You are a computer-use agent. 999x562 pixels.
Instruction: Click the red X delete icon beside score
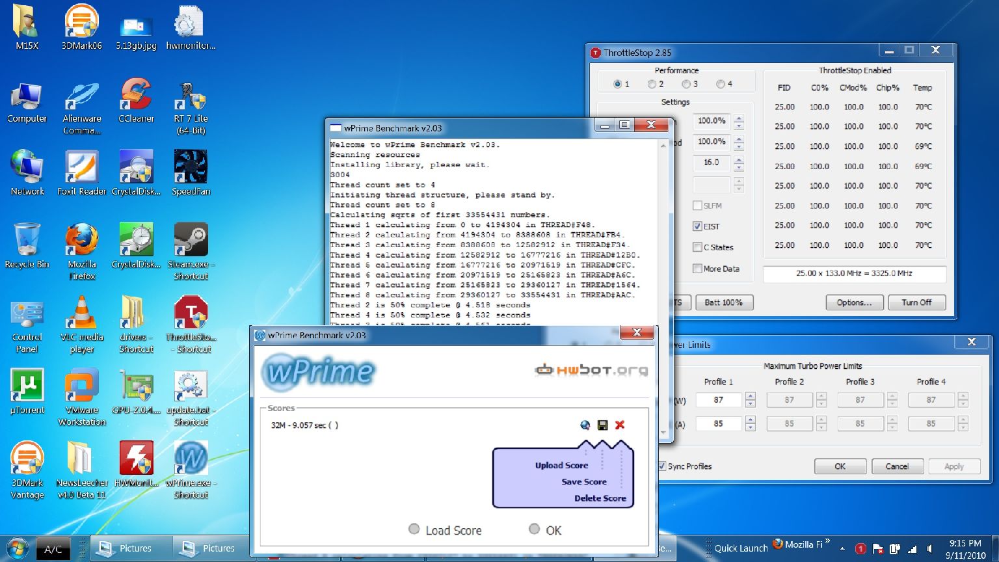pos(620,425)
